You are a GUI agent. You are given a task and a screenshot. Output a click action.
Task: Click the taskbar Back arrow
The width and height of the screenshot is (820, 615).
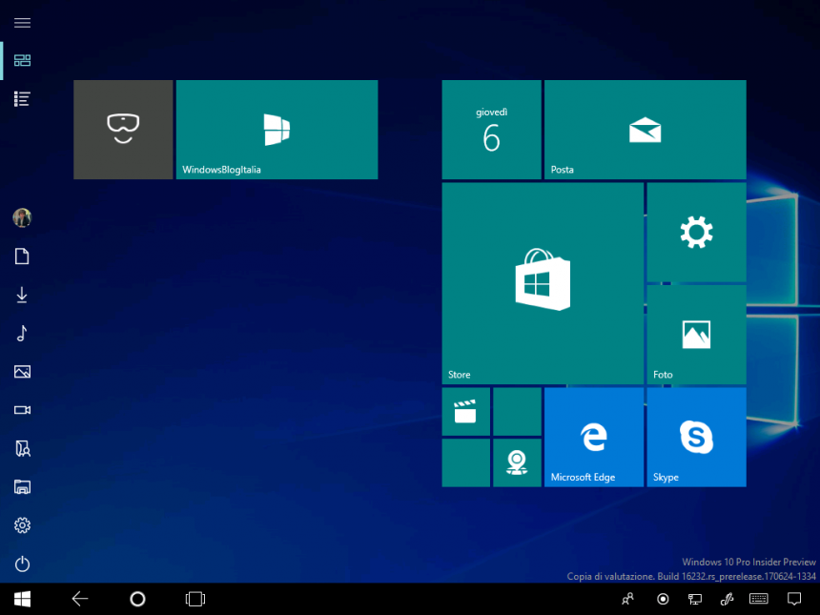80,599
